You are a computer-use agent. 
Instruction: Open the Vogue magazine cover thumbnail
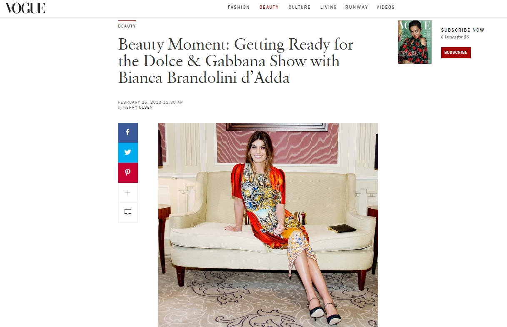tap(415, 42)
